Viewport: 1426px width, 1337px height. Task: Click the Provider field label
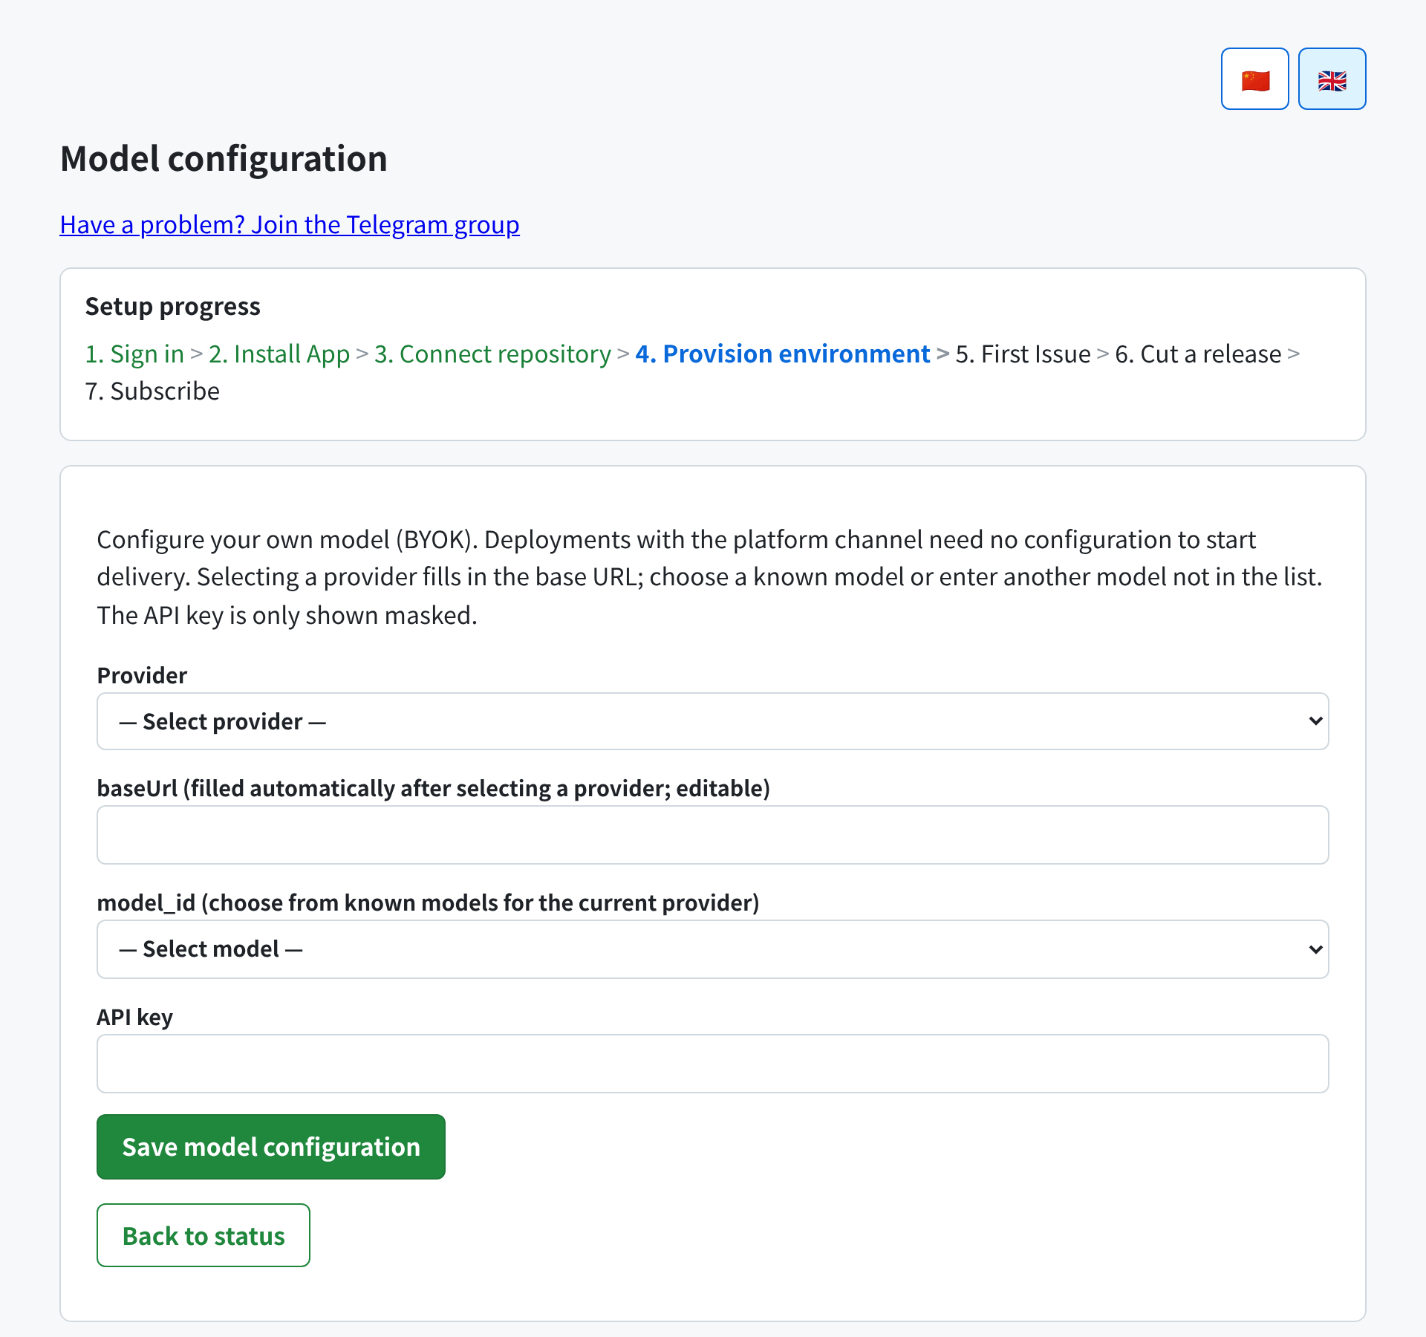[142, 675]
